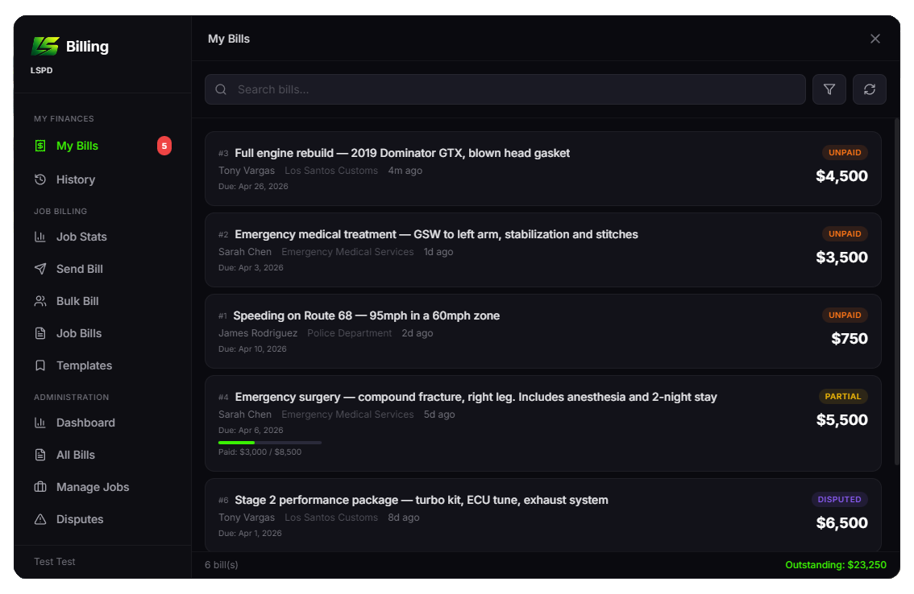Click the History clock icon

click(x=40, y=179)
